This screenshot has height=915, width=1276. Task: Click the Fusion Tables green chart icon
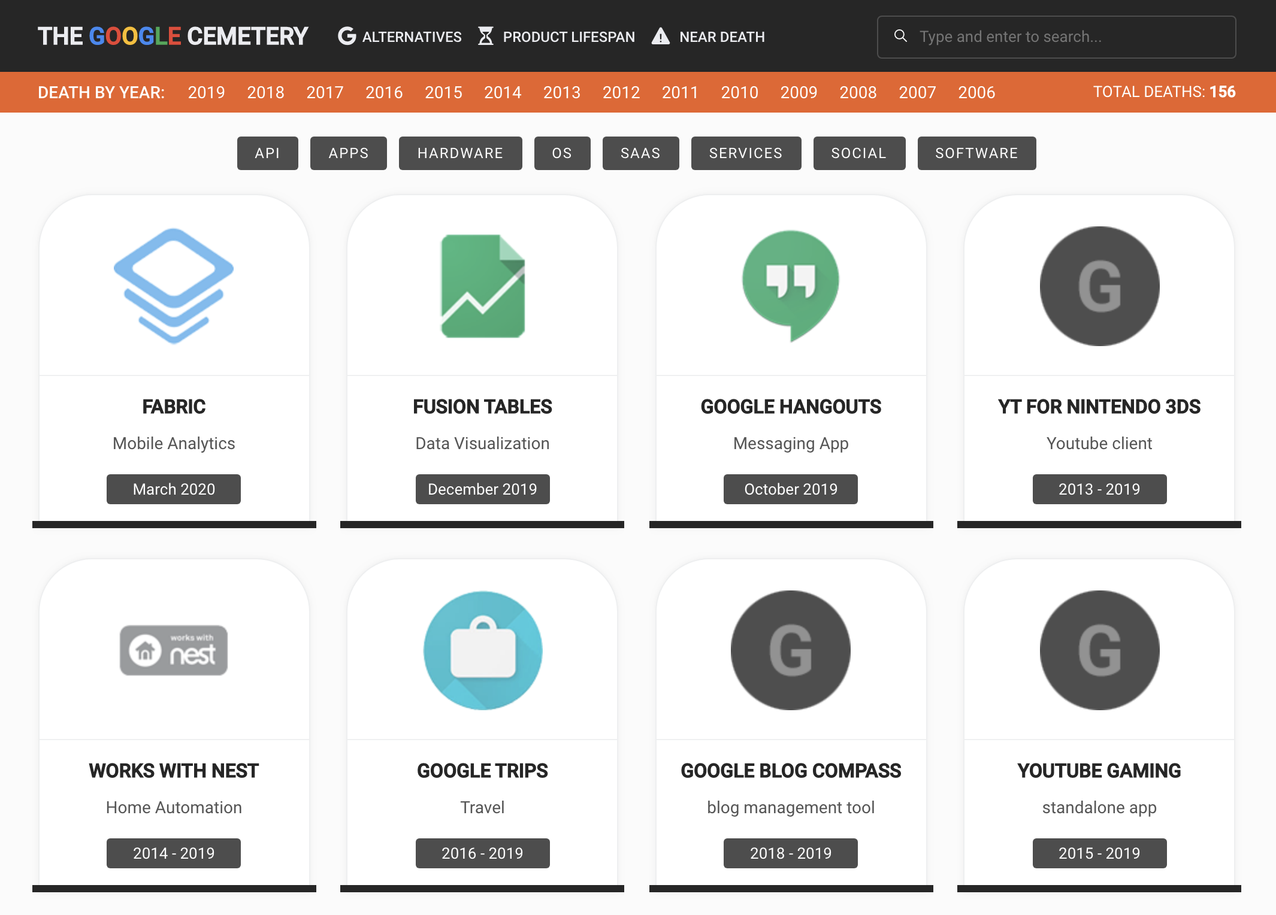tap(482, 286)
